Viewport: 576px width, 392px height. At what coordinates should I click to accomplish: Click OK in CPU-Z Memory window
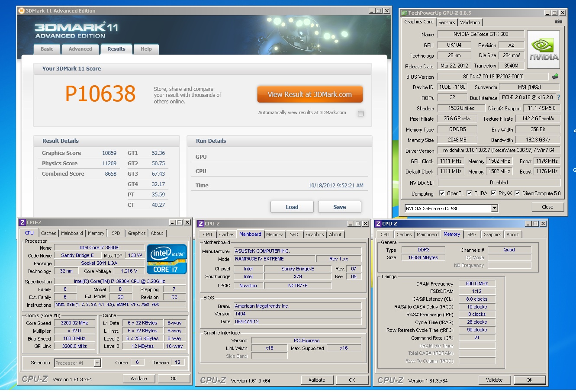pos(529,380)
